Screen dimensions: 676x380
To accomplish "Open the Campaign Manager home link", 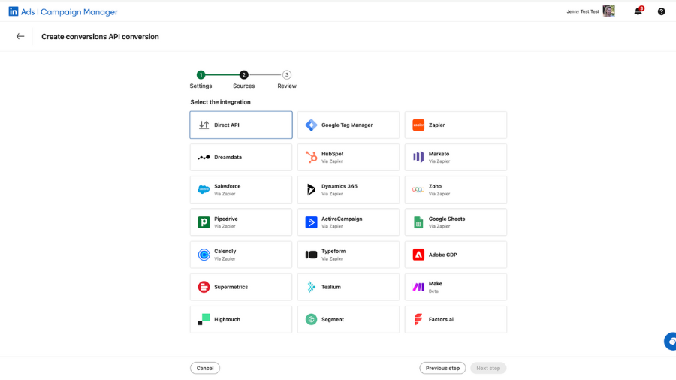I will (x=79, y=11).
